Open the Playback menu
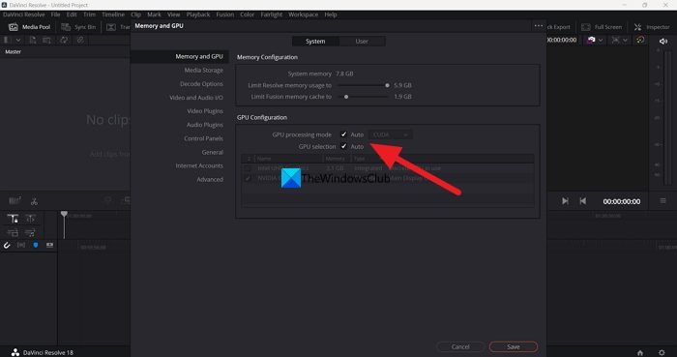 point(198,15)
